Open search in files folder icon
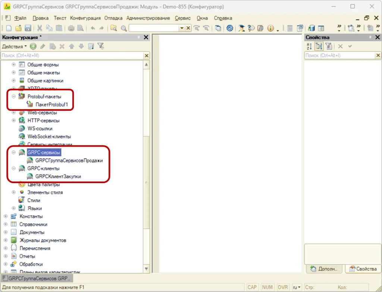The image size is (382, 292). (113, 28)
